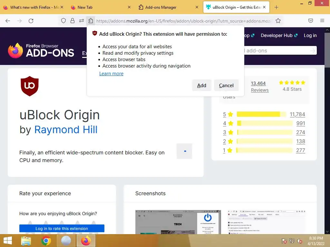
Task: Open the tracking protection shield icon
Action: tap(63, 21)
